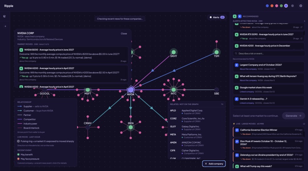Image resolution: width=308 pixels, height=171 pixels.
Task: Click the Ripple app logo
Action: coord(9,6)
